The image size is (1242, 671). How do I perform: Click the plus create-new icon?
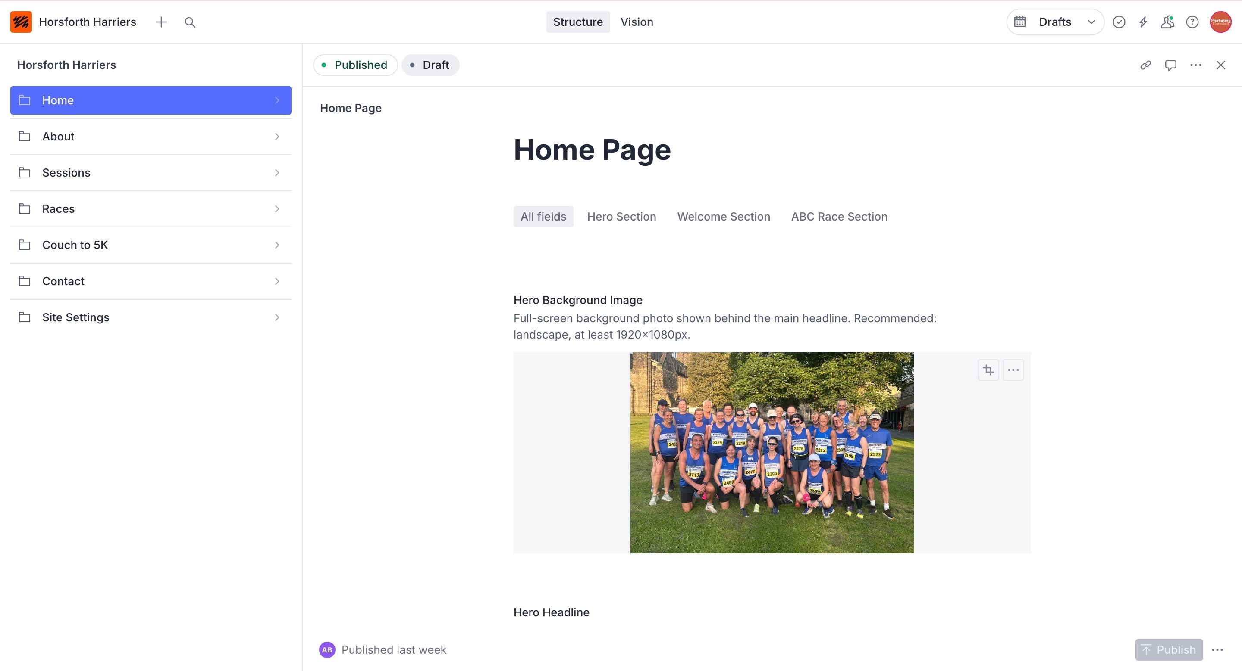point(161,22)
